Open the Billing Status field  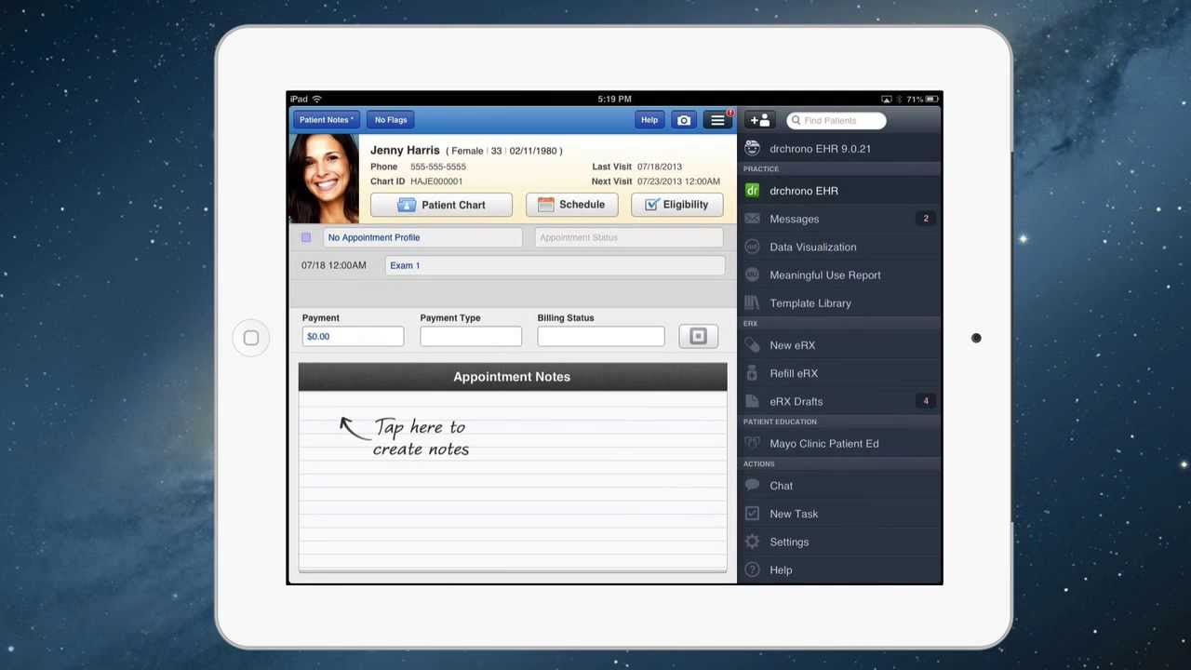pos(601,336)
